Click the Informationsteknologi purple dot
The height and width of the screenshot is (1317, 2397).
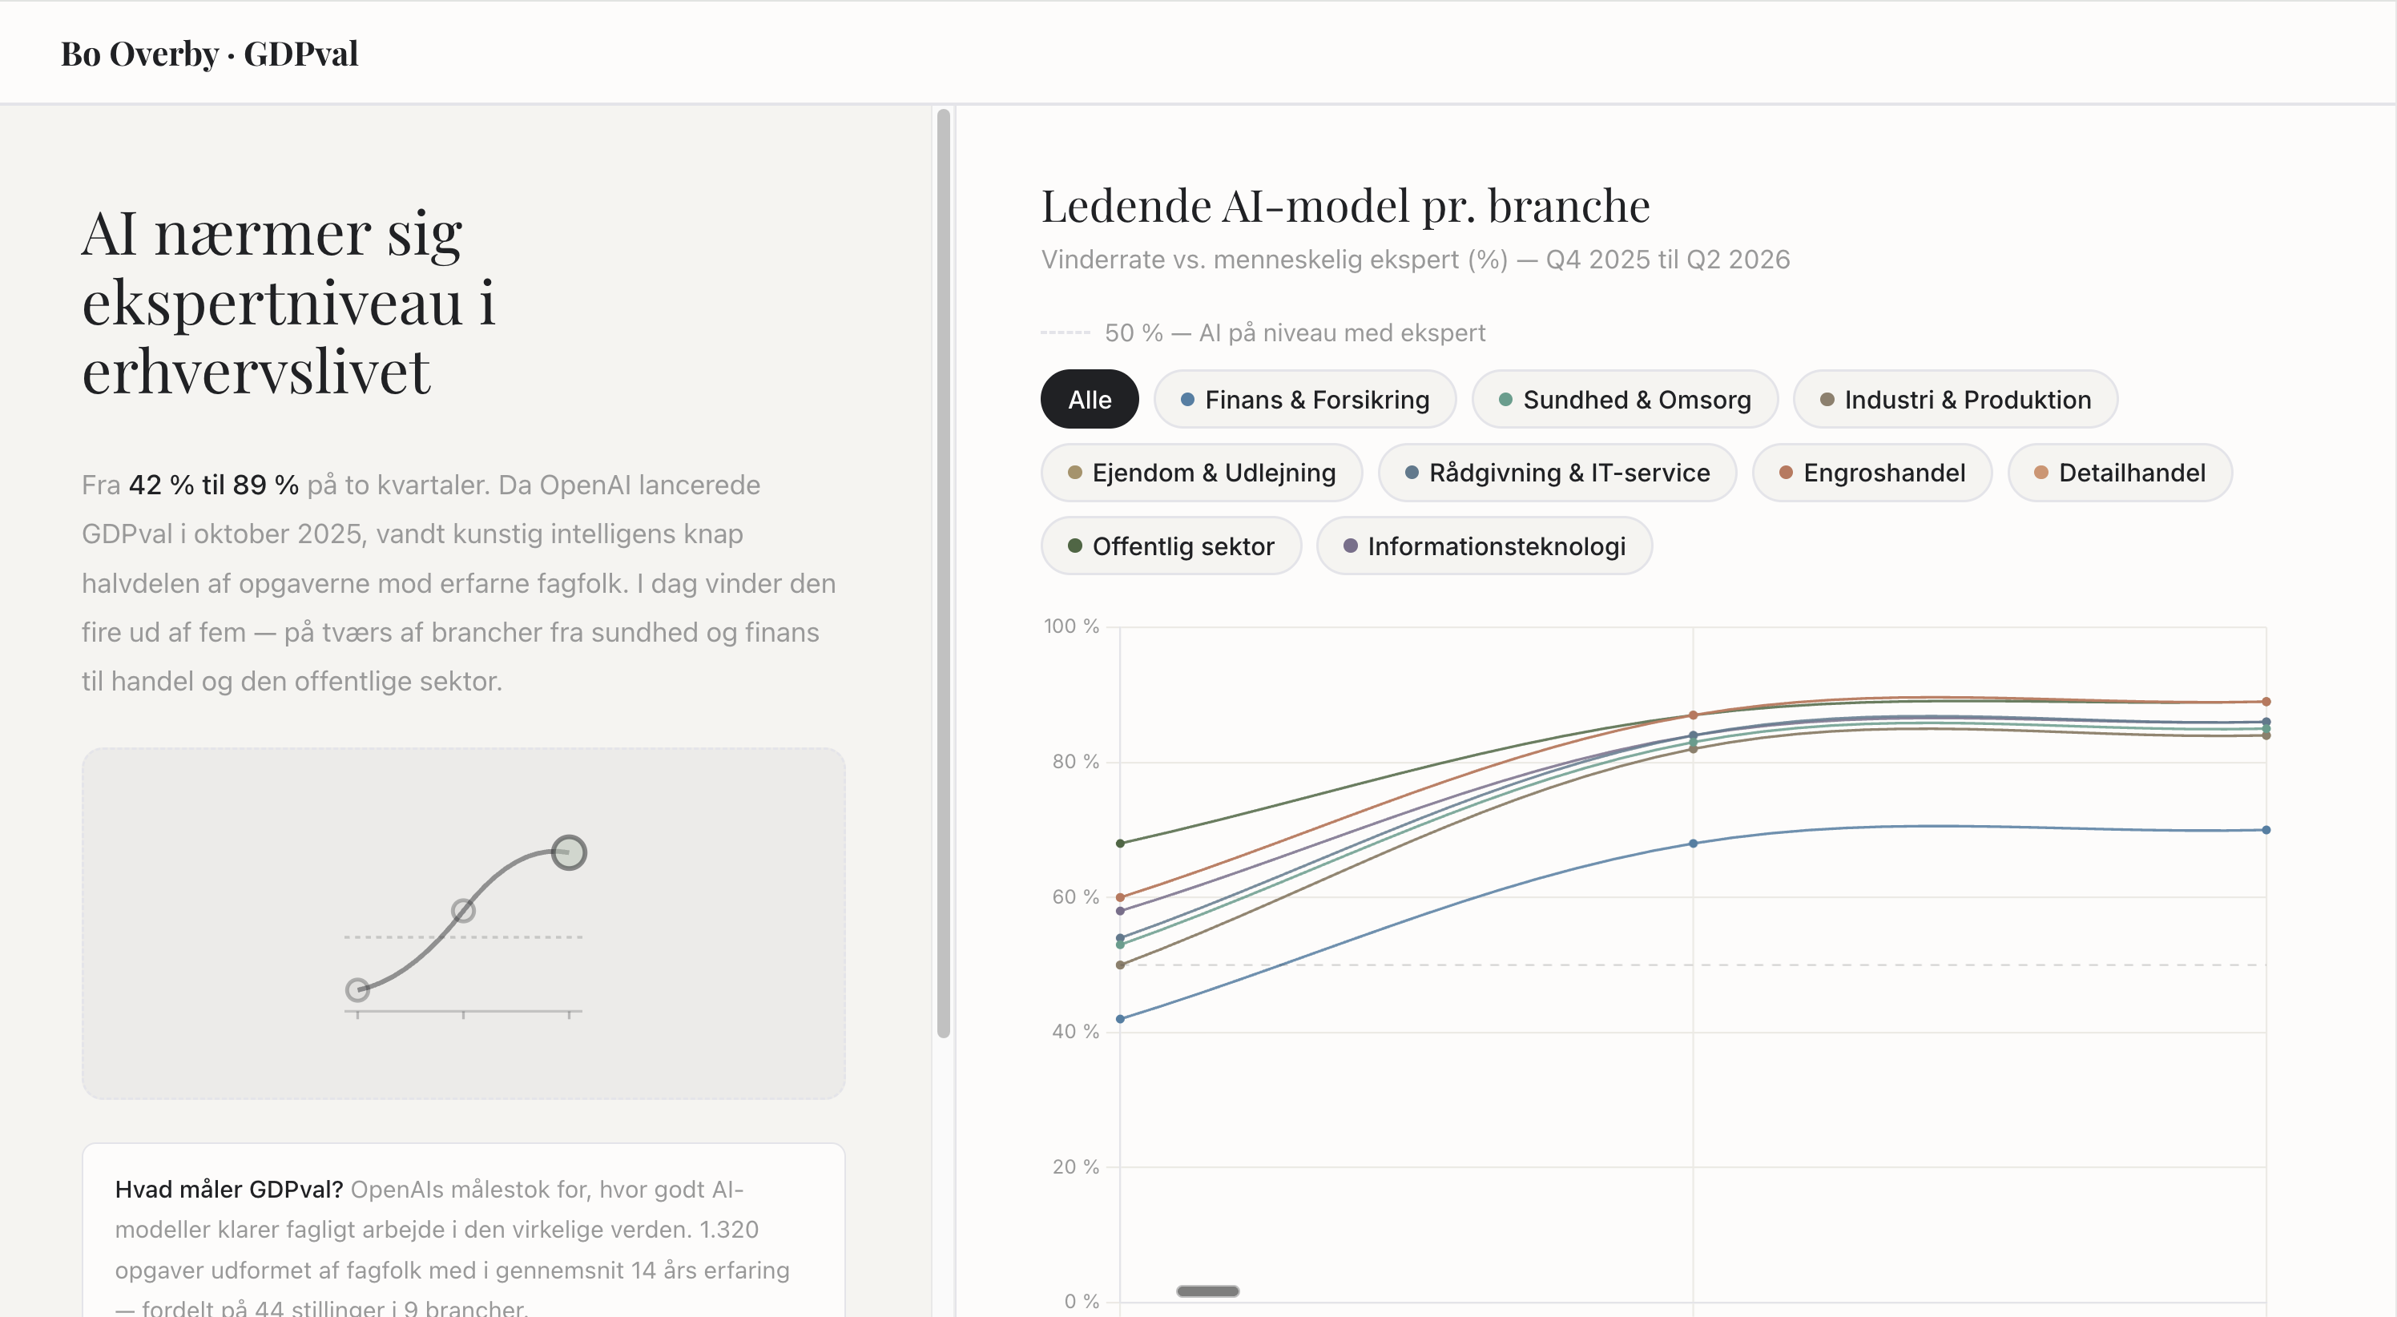[x=1350, y=546]
